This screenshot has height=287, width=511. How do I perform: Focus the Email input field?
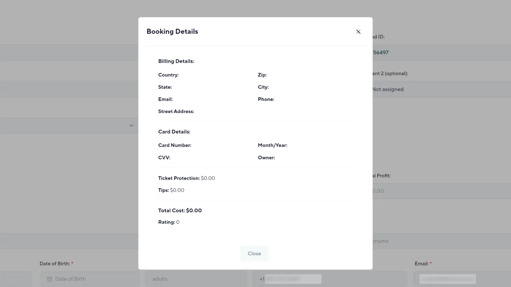pyautogui.click(x=461, y=279)
